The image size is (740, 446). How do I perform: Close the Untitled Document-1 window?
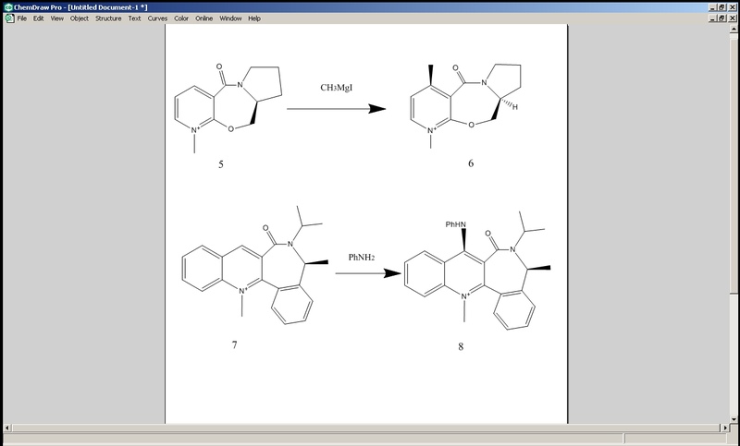[732, 18]
